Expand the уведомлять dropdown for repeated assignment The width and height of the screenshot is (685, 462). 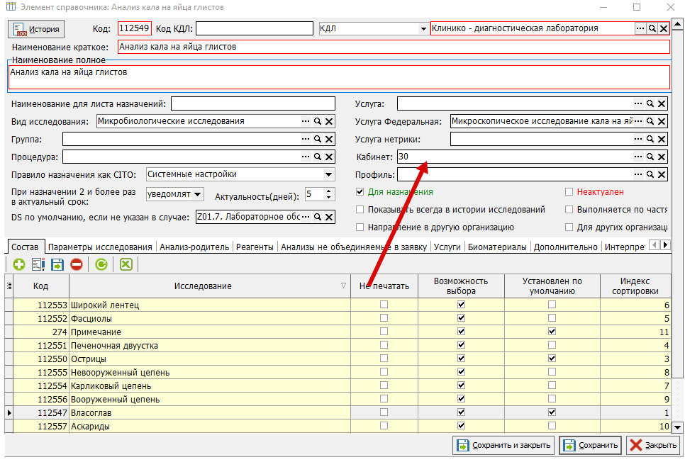coord(197,194)
